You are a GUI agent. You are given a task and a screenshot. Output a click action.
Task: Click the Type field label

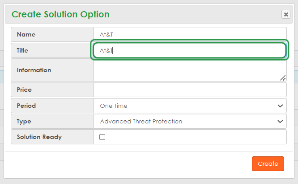point(24,121)
